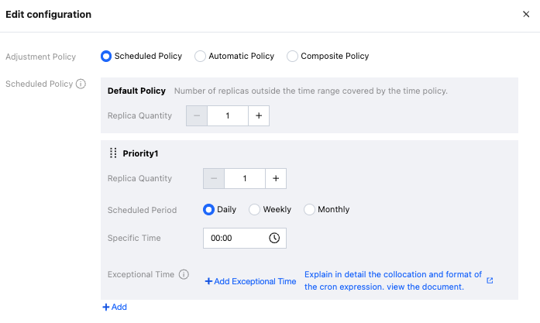Switch scheduled period to Weekly
Screen dimensions: 540x323
click(x=254, y=209)
